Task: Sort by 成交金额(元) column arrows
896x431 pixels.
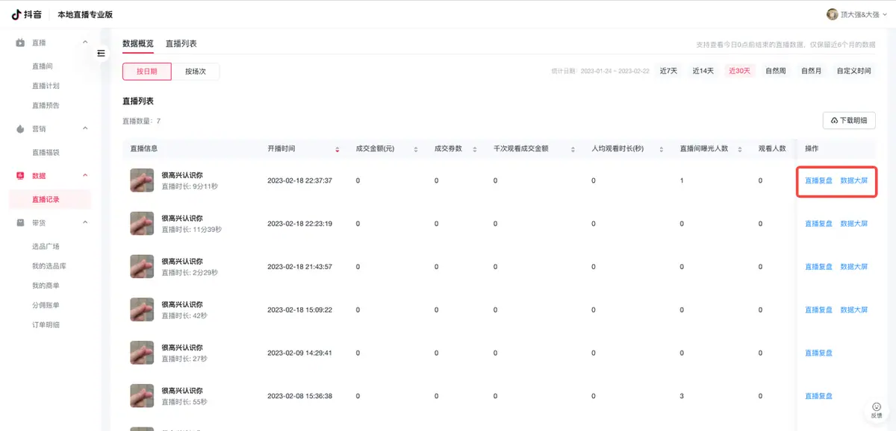Action: 416,149
